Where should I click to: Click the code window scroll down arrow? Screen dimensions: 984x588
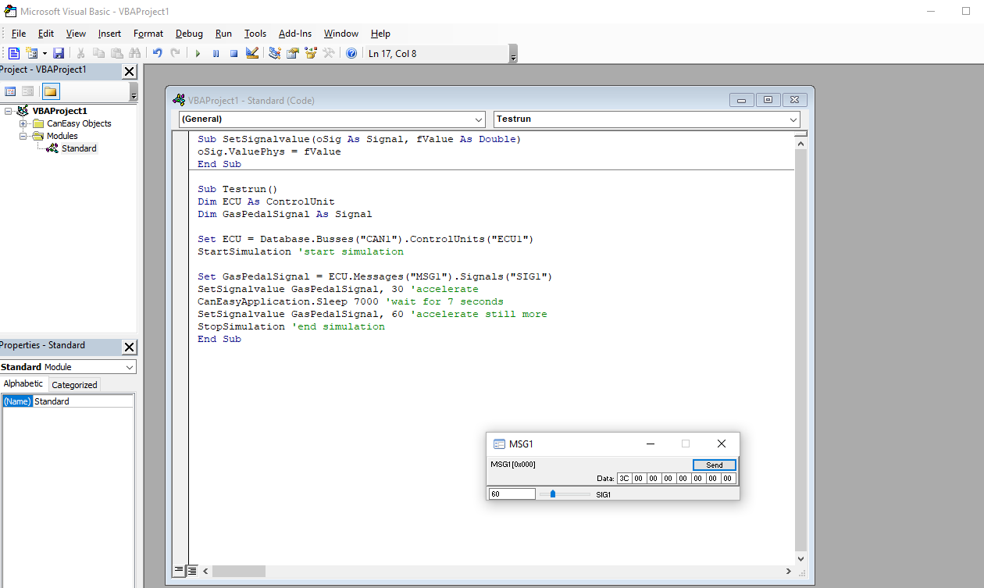800,558
